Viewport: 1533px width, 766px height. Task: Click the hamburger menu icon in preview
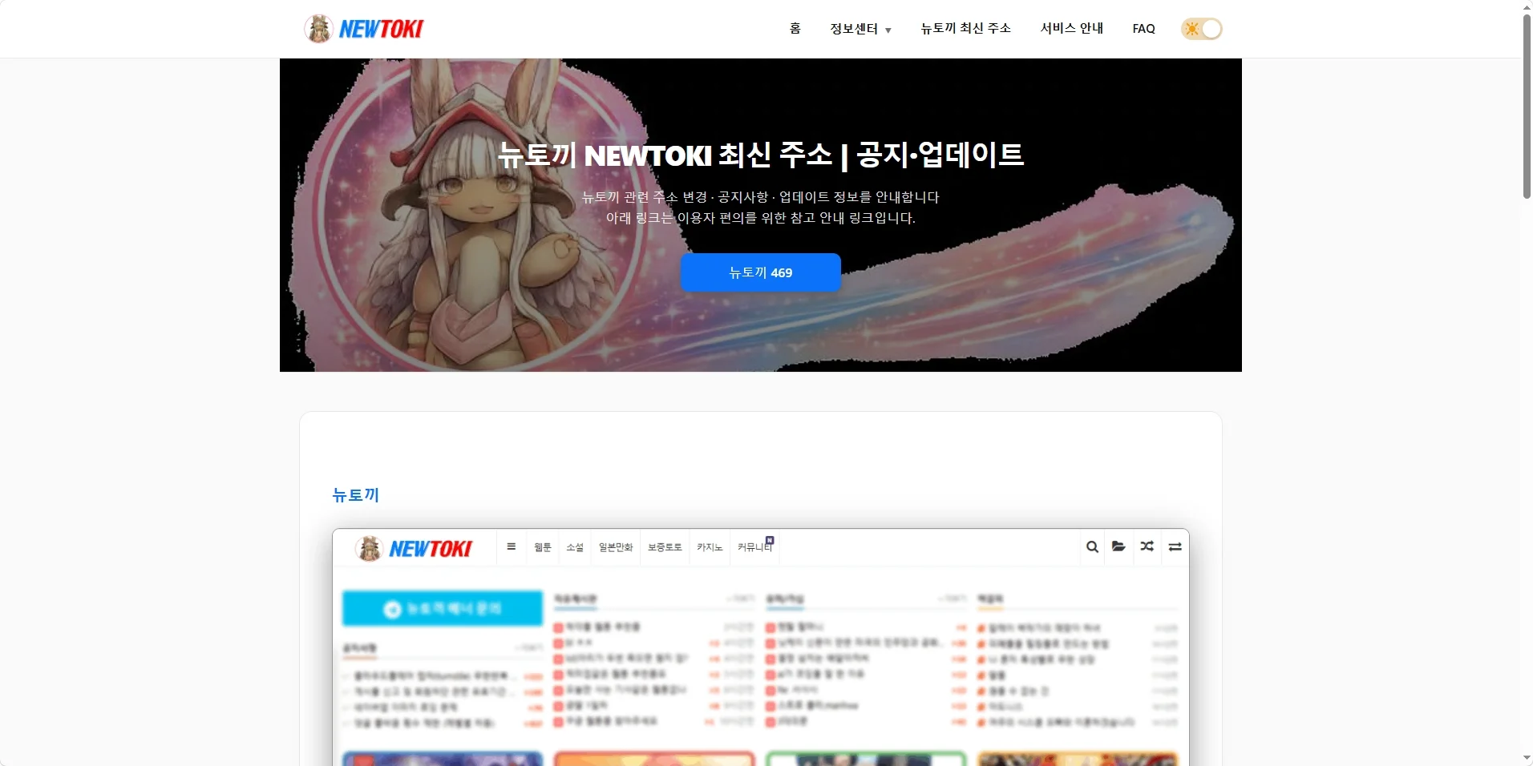[511, 546]
